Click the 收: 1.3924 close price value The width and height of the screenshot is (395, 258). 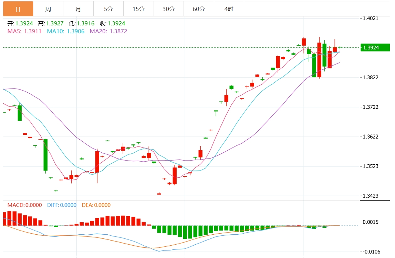click(112, 23)
